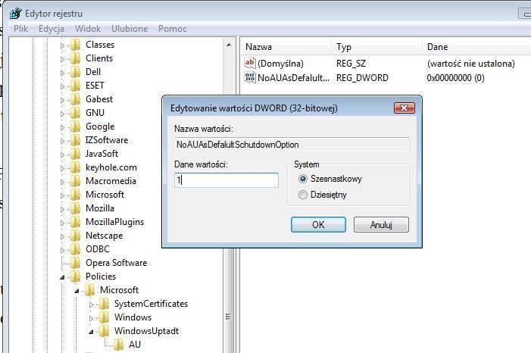Screen dimensions: 531x353
Task: Select the JavaSoft folder icon
Action: [75, 154]
